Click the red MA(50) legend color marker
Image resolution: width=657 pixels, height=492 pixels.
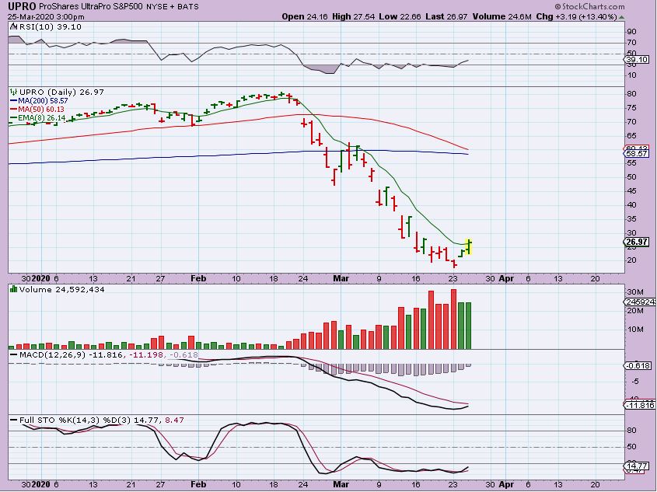pyautogui.click(x=13, y=110)
